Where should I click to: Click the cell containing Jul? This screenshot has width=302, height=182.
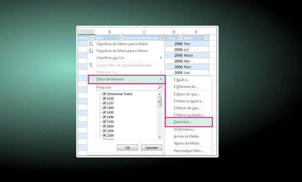tap(196, 50)
